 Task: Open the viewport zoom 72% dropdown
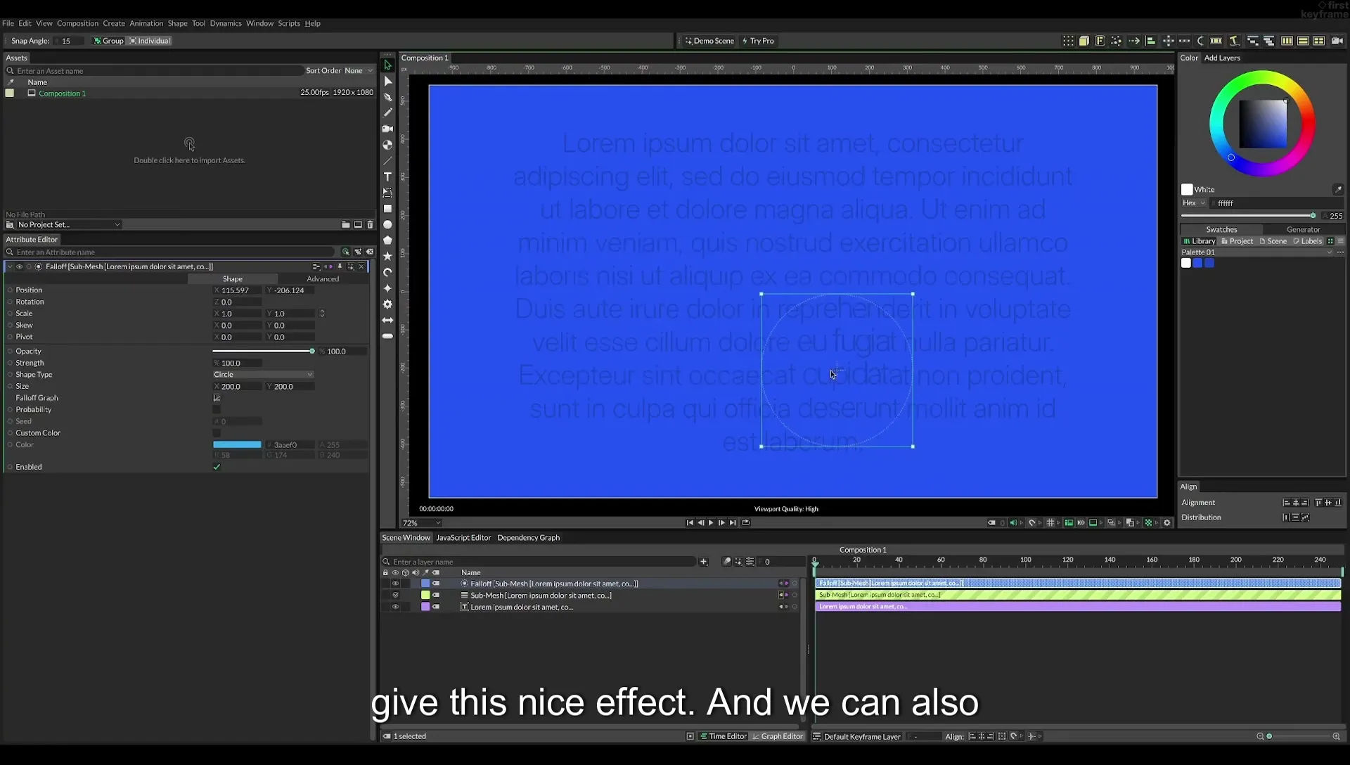[x=421, y=523]
